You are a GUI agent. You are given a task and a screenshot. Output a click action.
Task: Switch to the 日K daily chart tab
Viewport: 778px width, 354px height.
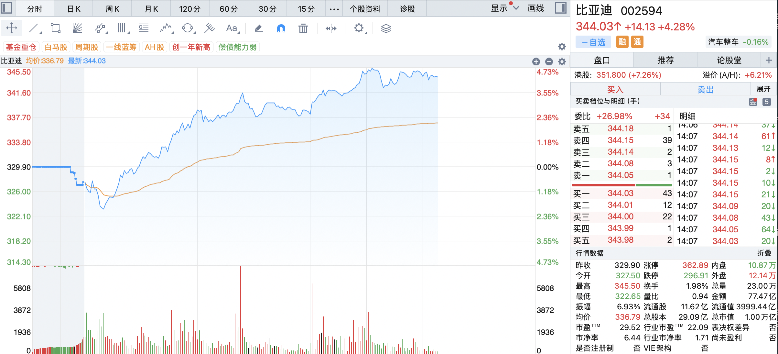pyautogui.click(x=73, y=9)
